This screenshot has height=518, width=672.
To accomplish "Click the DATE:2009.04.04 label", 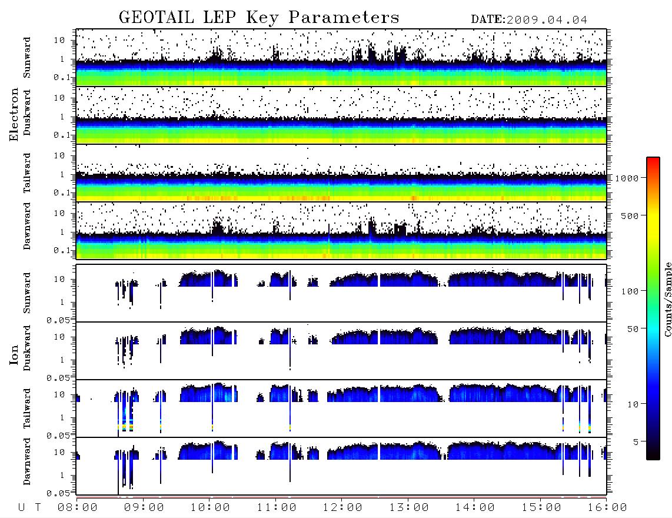I will [529, 20].
